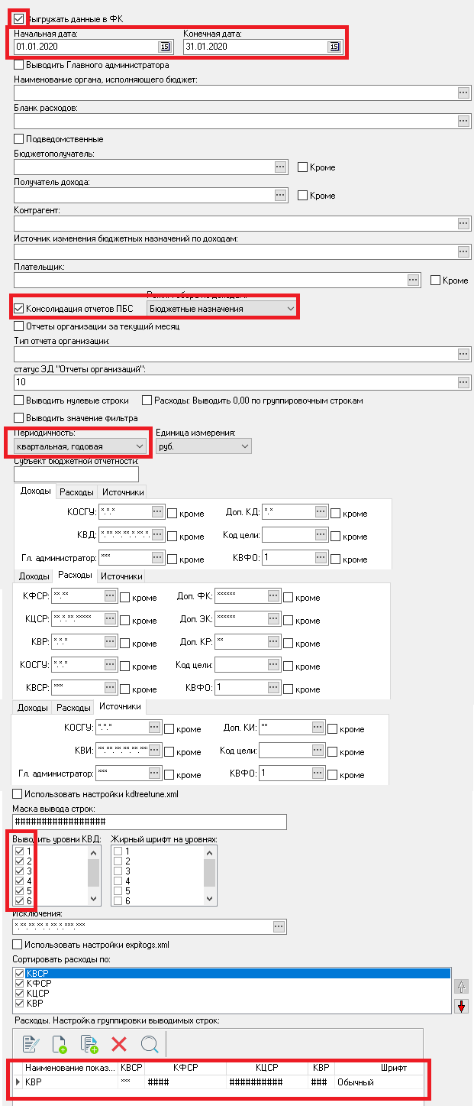Click ellipsis button of Плательщик field
Viewport: 474px width, 1106px height.
[414, 280]
